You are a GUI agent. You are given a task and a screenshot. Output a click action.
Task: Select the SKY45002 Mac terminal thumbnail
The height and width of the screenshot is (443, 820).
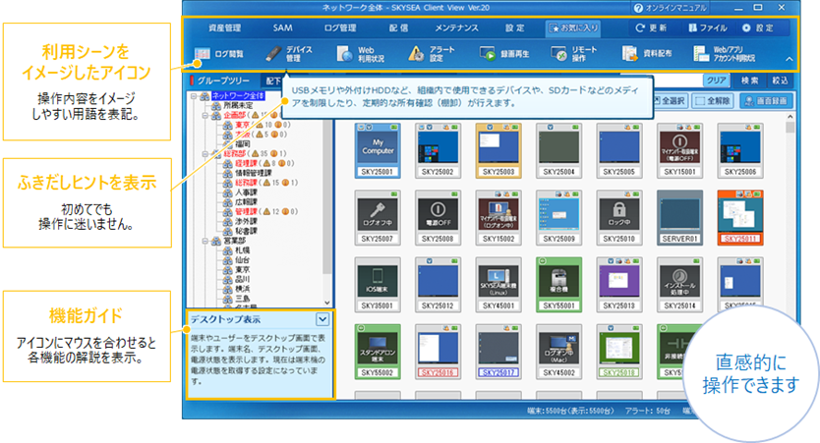click(x=558, y=352)
